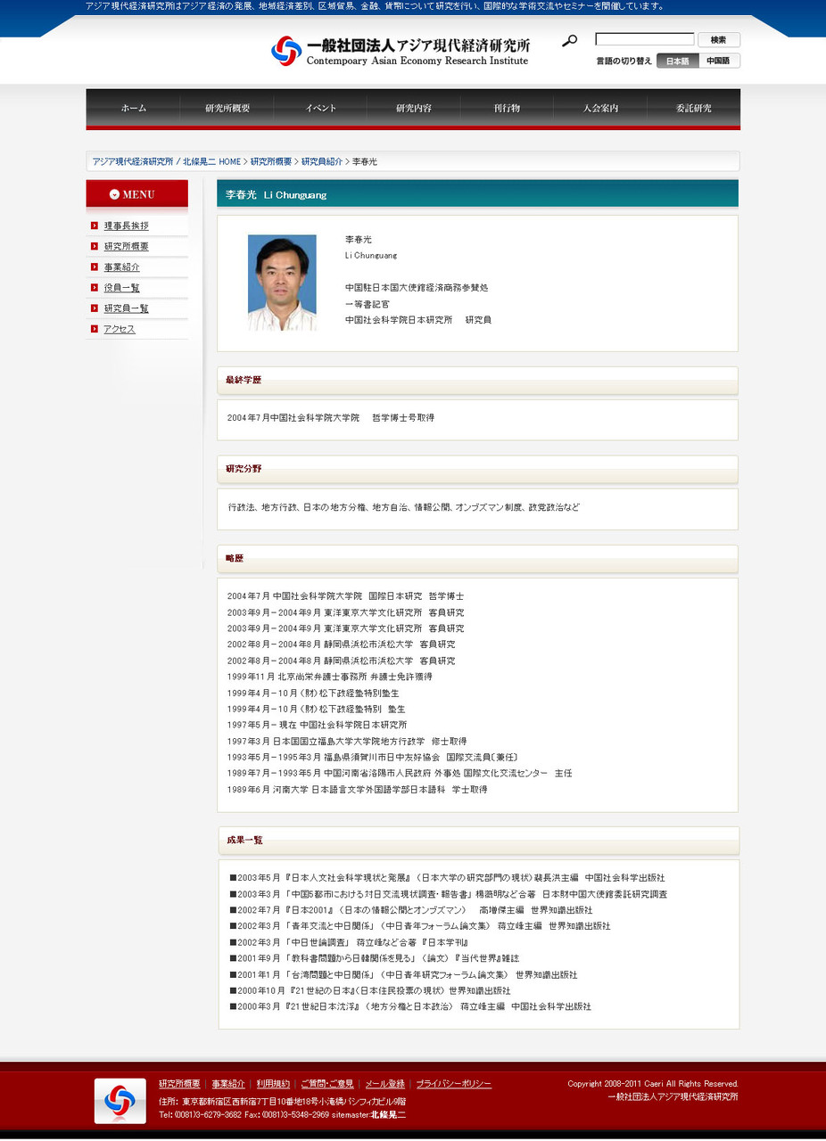Click sitemaster 北條晃二 in footer

tap(388, 1115)
